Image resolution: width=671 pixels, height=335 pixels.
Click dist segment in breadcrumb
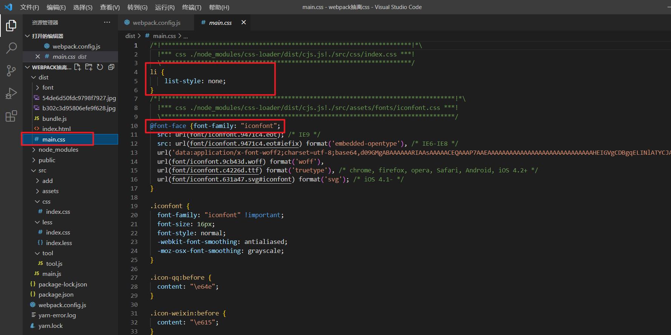coord(130,36)
